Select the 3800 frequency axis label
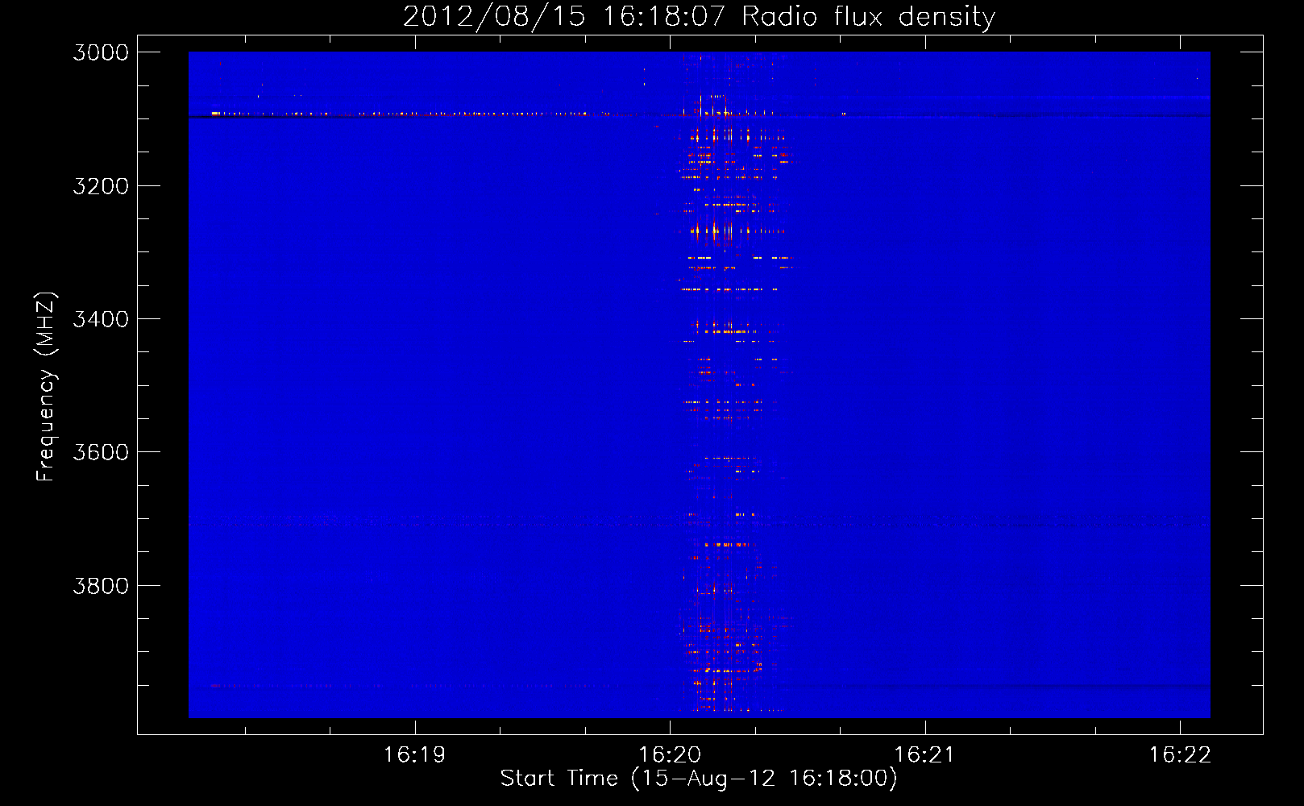 [x=101, y=585]
